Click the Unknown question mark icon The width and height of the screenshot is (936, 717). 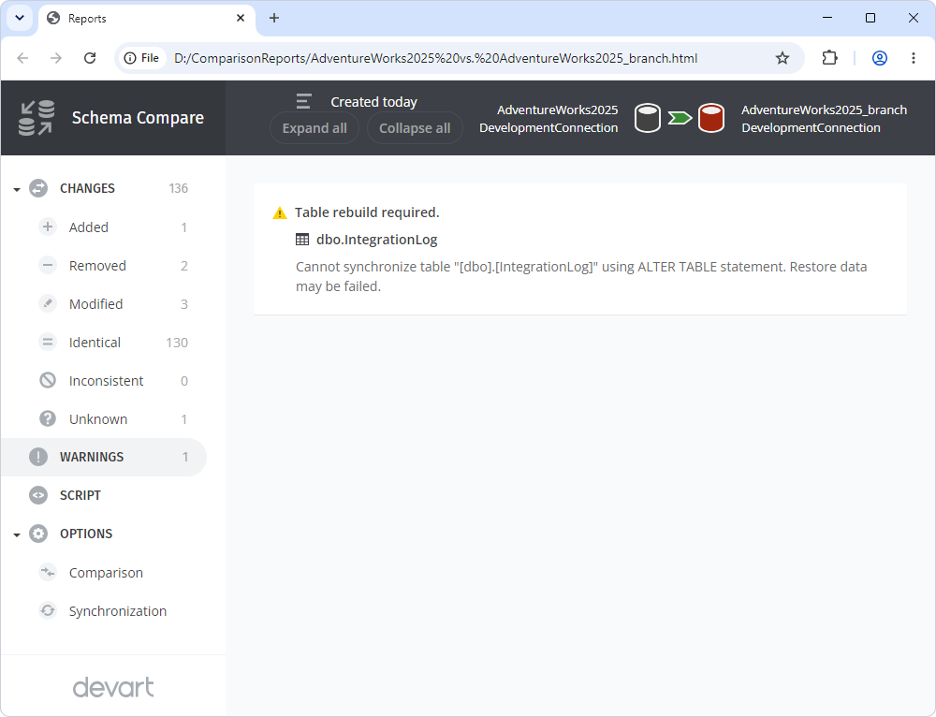(x=48, y=418)
